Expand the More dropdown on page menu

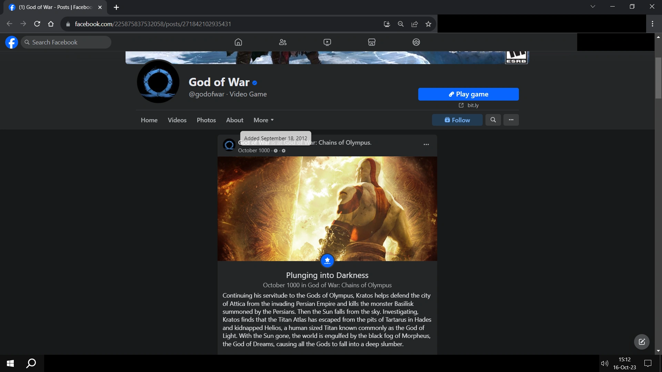[x=263, y=120]
